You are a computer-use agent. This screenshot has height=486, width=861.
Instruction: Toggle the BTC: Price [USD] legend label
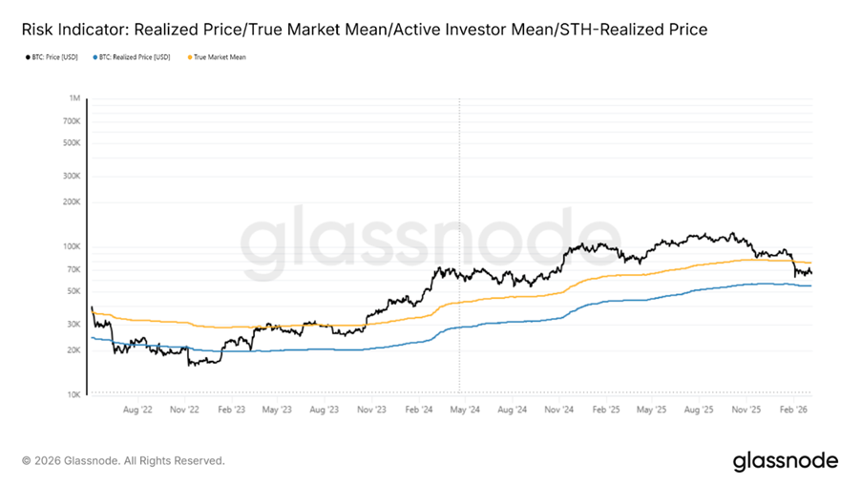click(x=57, y=57)
